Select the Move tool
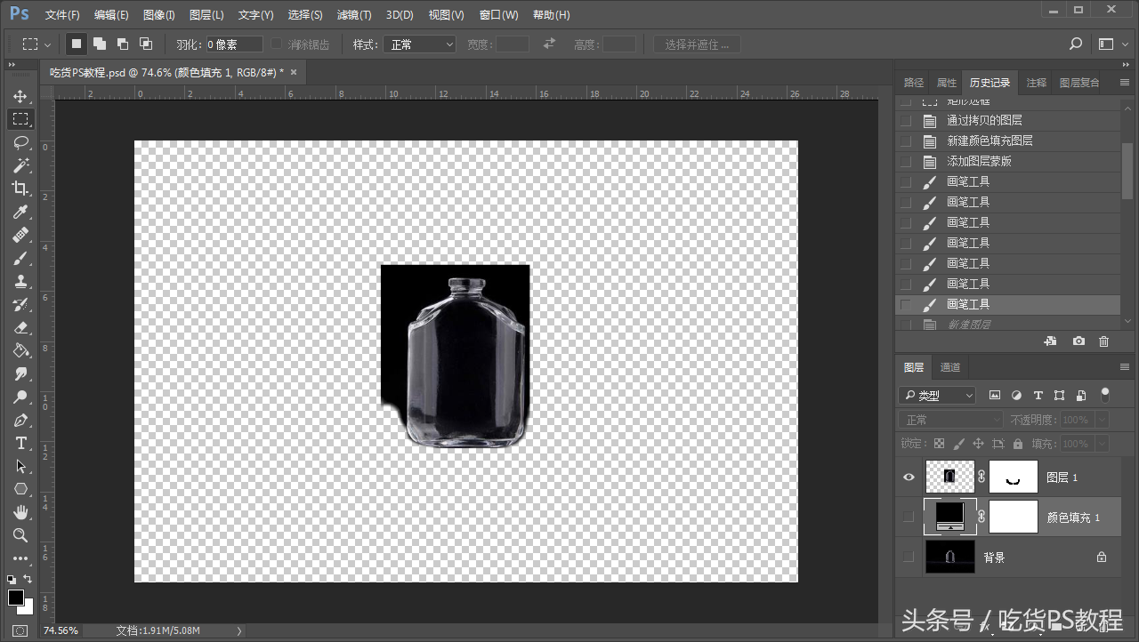 coord(20,96)
